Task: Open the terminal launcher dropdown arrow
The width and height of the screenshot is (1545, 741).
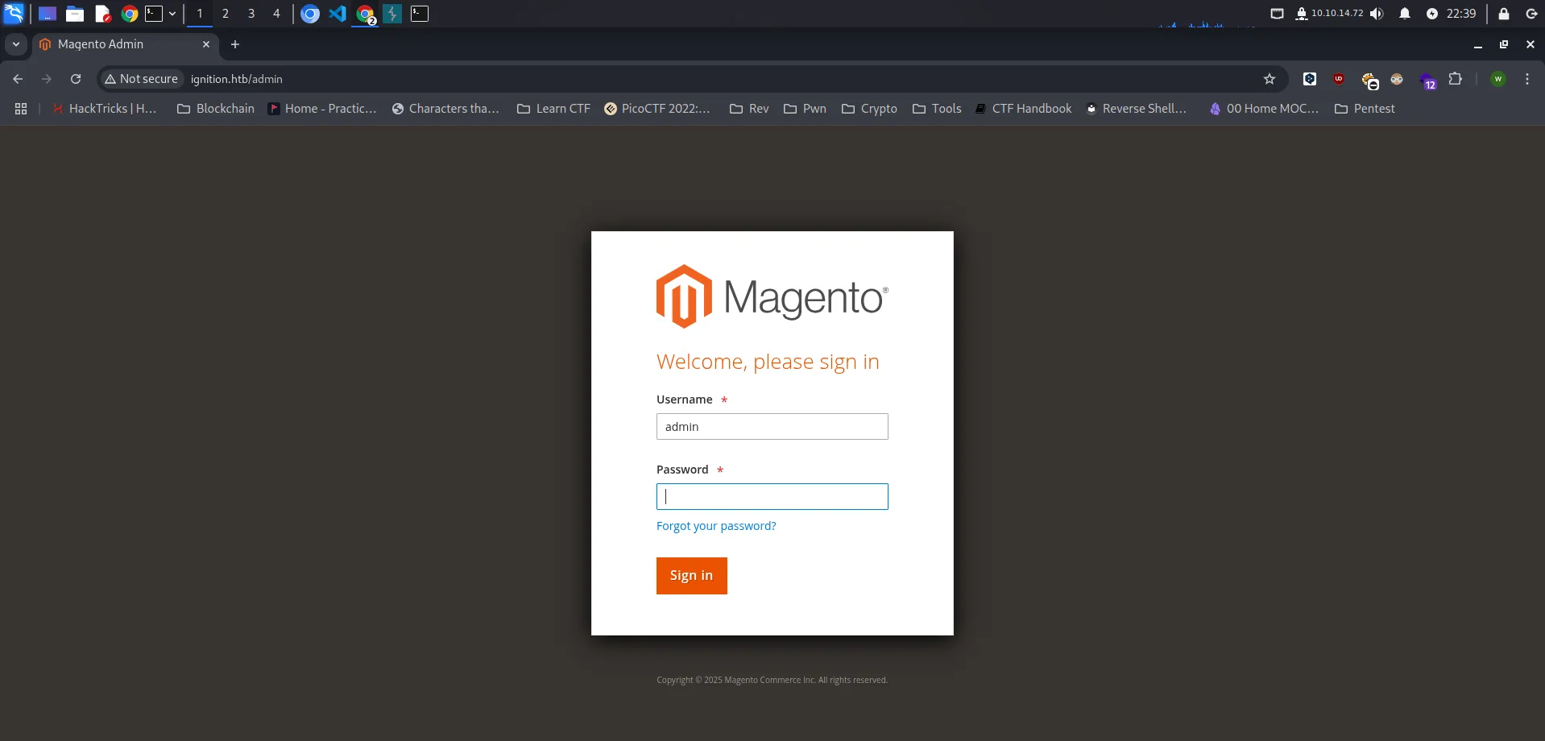Action: click(x=172, y=14)
